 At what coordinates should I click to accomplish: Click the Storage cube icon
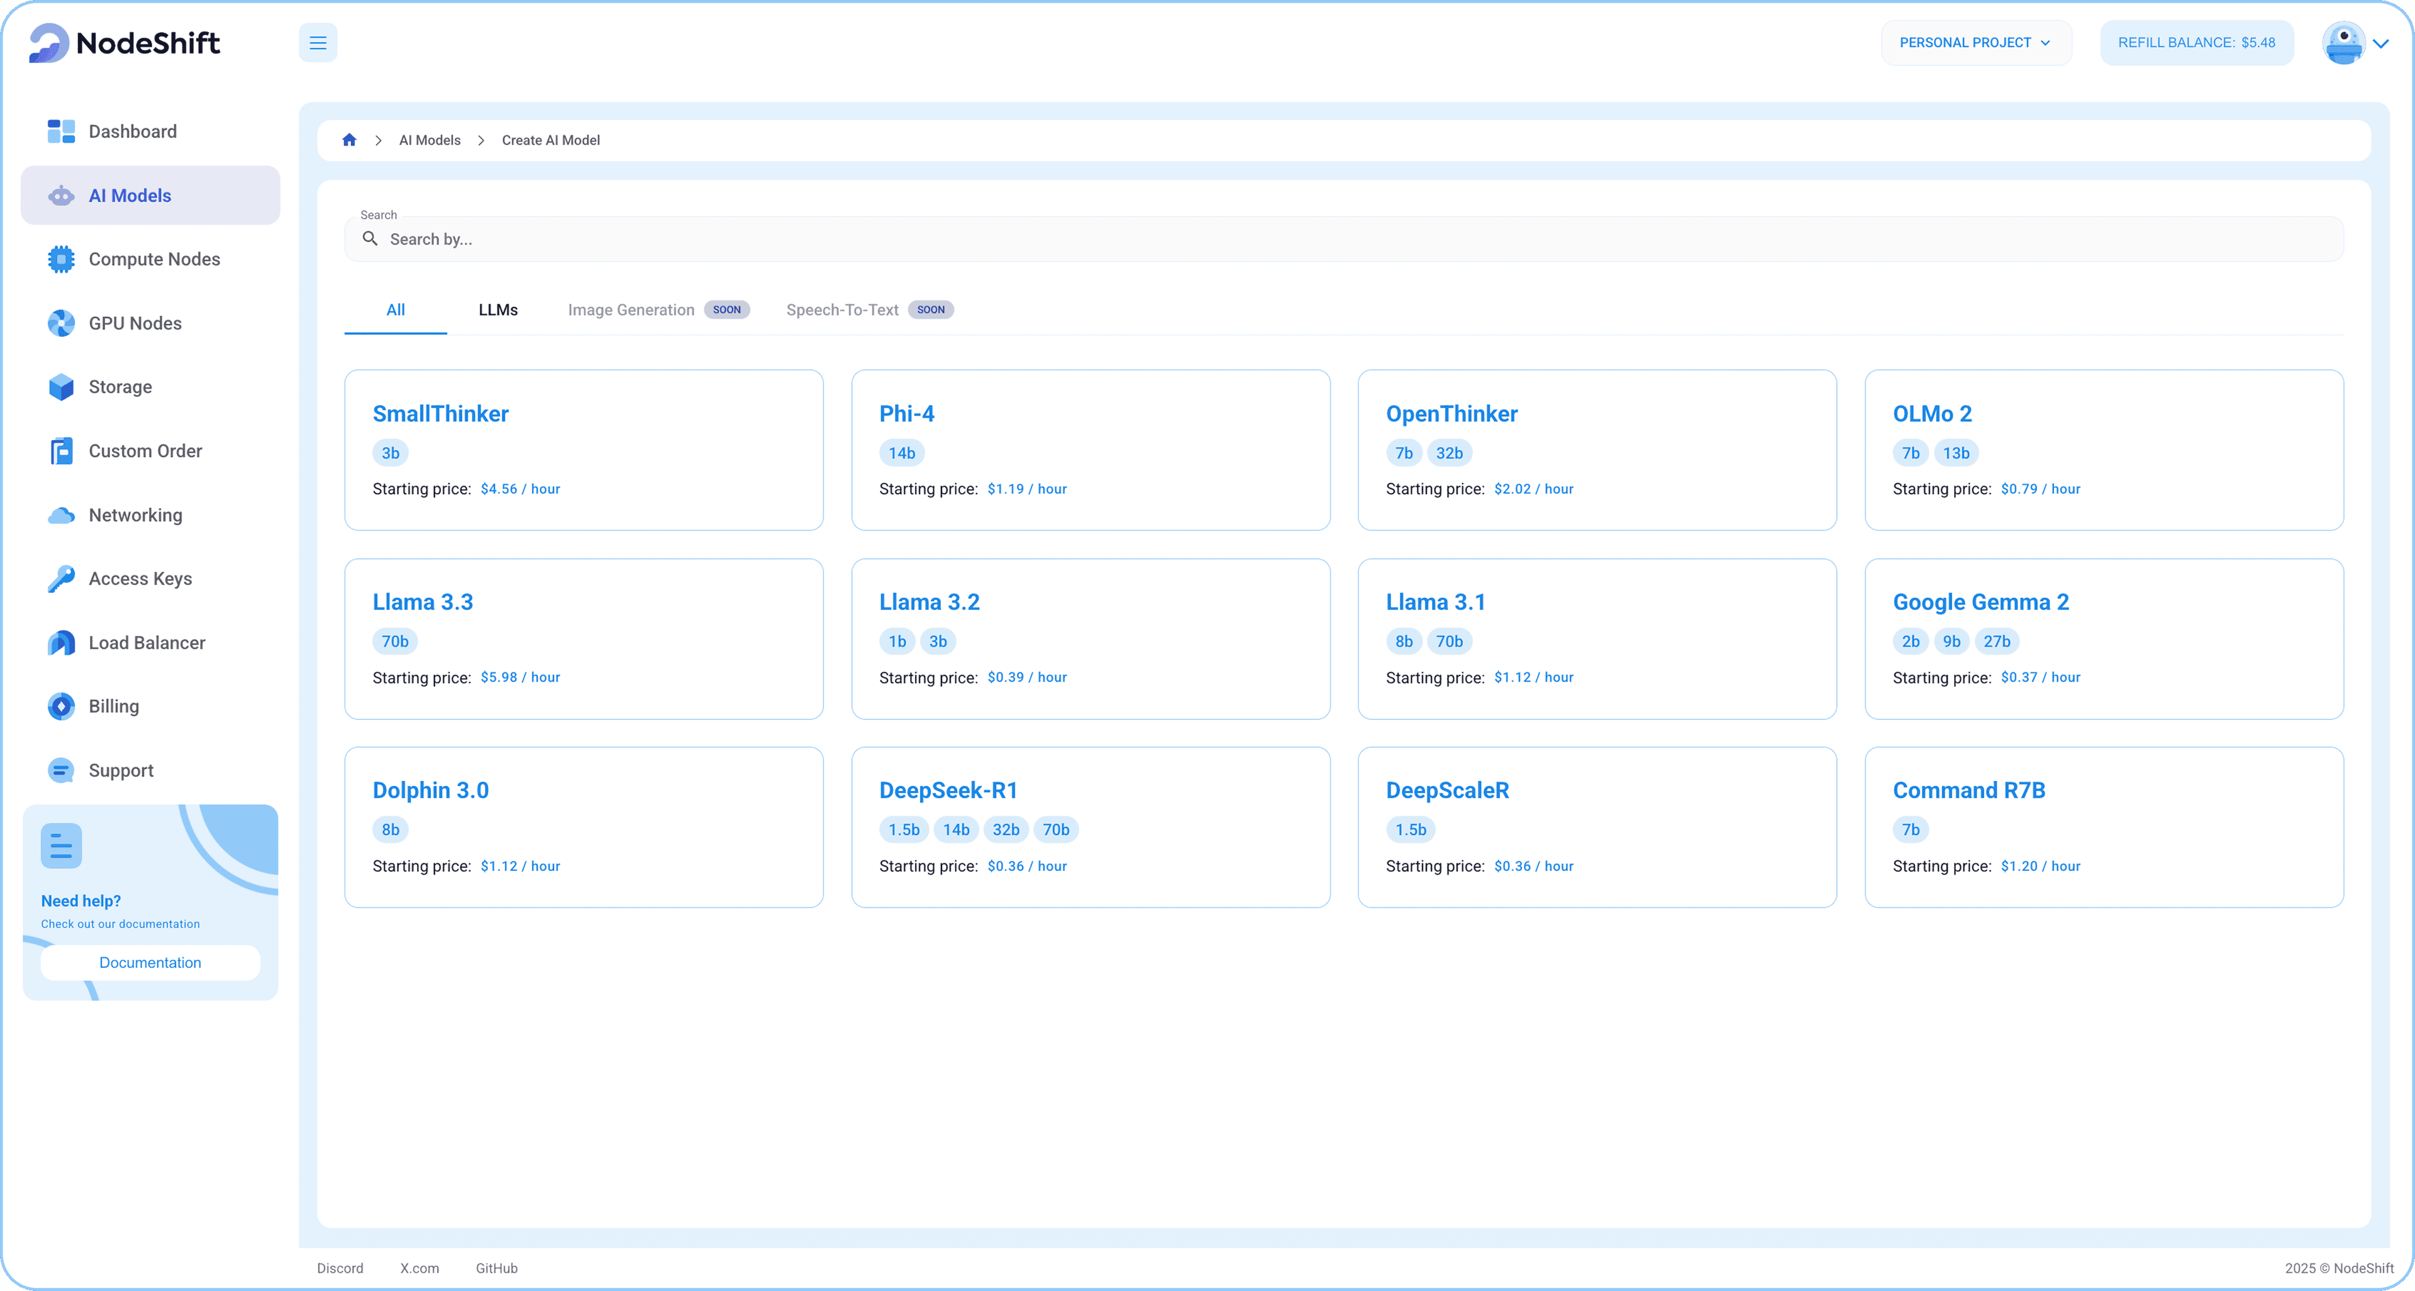(x=61, y=387)
